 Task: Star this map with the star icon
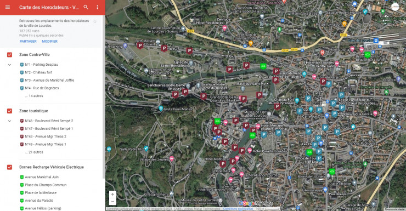[95, 21]
